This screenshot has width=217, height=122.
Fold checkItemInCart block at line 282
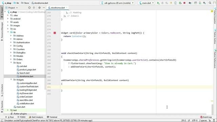60,57
